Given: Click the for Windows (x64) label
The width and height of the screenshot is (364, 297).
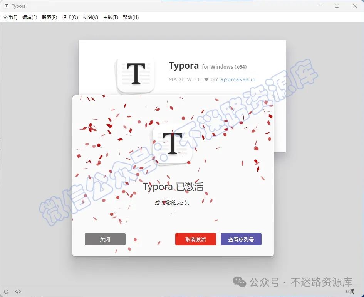Looking at the screenshot, I should tap(224, 67).
